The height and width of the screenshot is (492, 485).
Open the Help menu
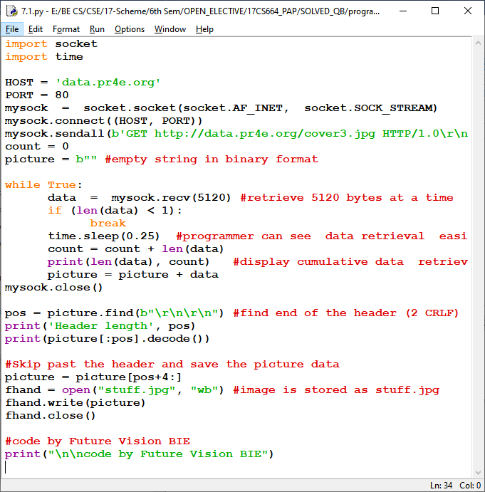(204, 29)
